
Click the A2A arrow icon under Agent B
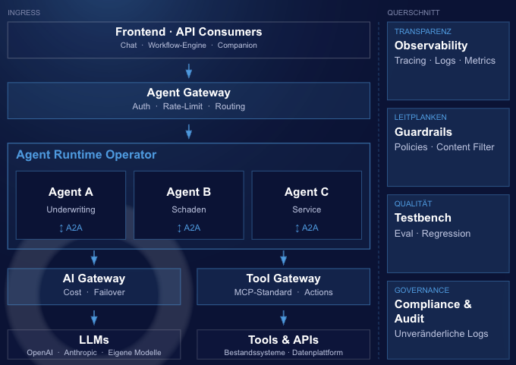[179, 228]
